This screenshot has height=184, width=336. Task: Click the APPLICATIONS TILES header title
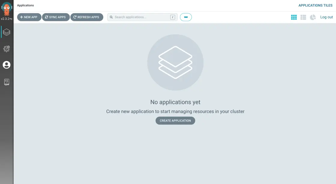pyautogui.click(x=315, y=5)
